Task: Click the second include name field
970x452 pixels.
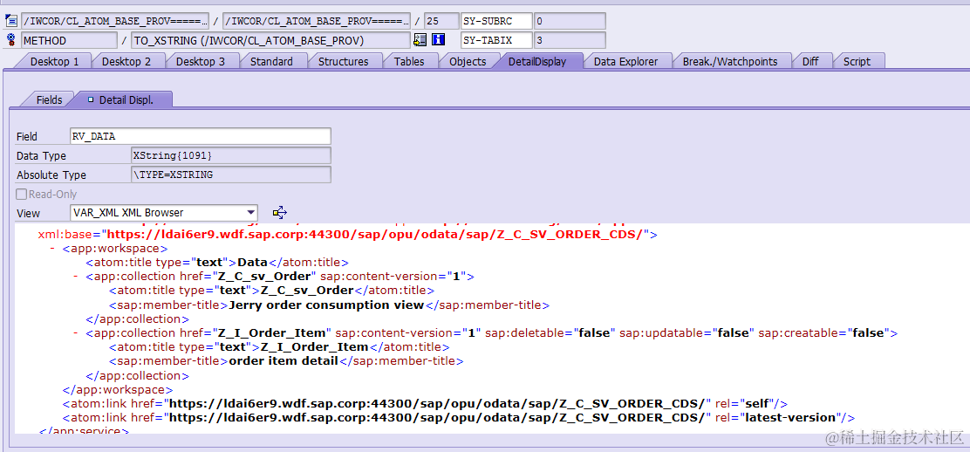Action: coord(316,21)
